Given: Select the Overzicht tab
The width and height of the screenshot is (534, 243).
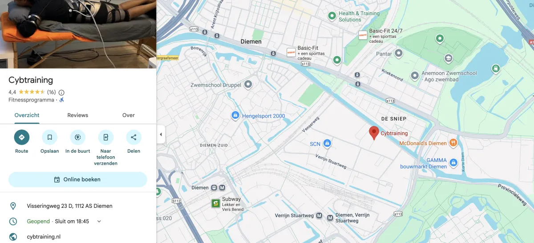Looking at the screenshot, I should point(27,115).
